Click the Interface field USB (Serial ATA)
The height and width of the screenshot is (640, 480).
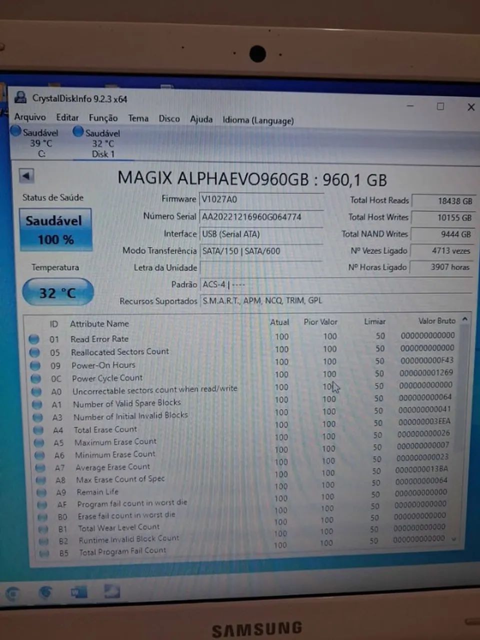(261, 234)
